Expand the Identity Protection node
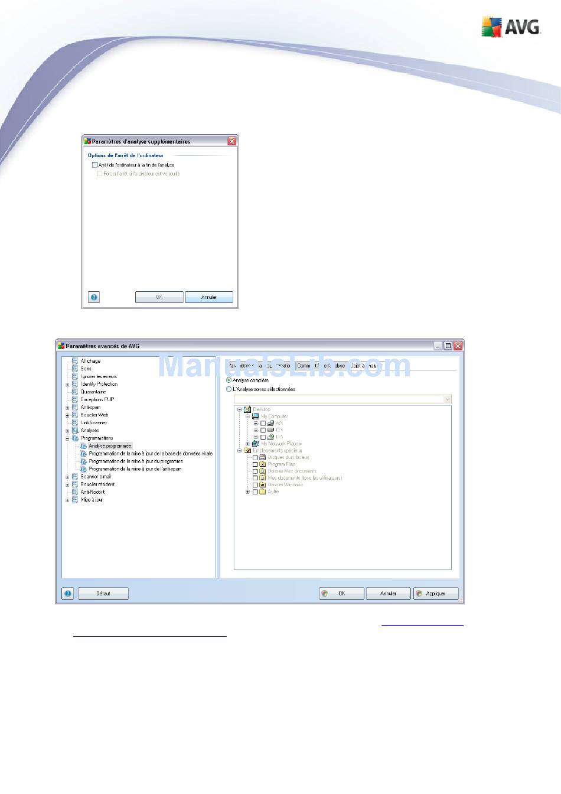Viewport: 561px width, 794px height. pyautogui.click(x=67, y=385)
